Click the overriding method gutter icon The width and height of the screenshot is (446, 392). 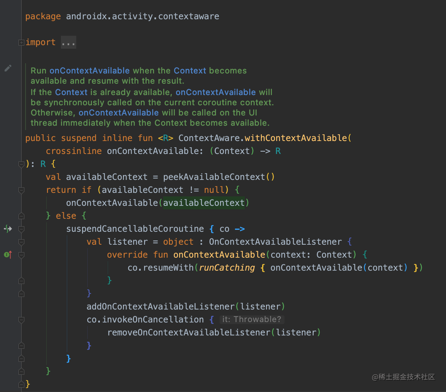[x=7, y=255]
